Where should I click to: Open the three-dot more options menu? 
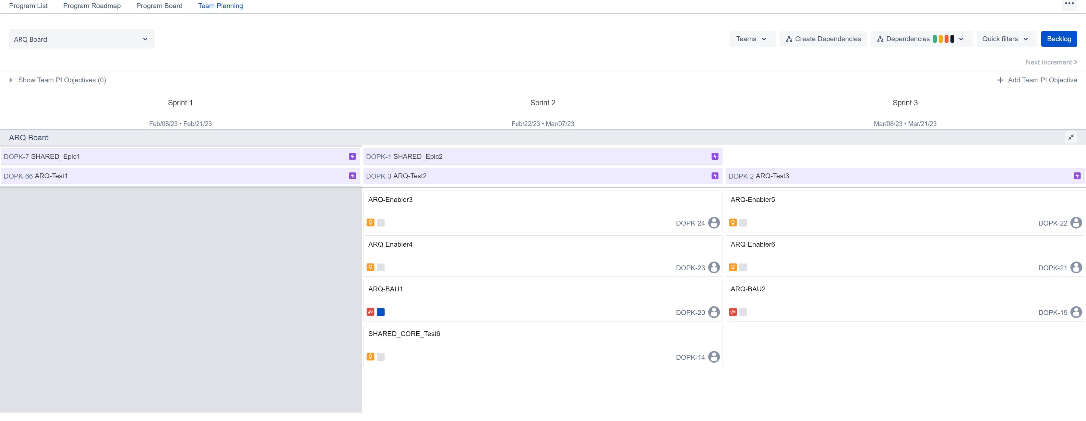[x=1069, y=4]
